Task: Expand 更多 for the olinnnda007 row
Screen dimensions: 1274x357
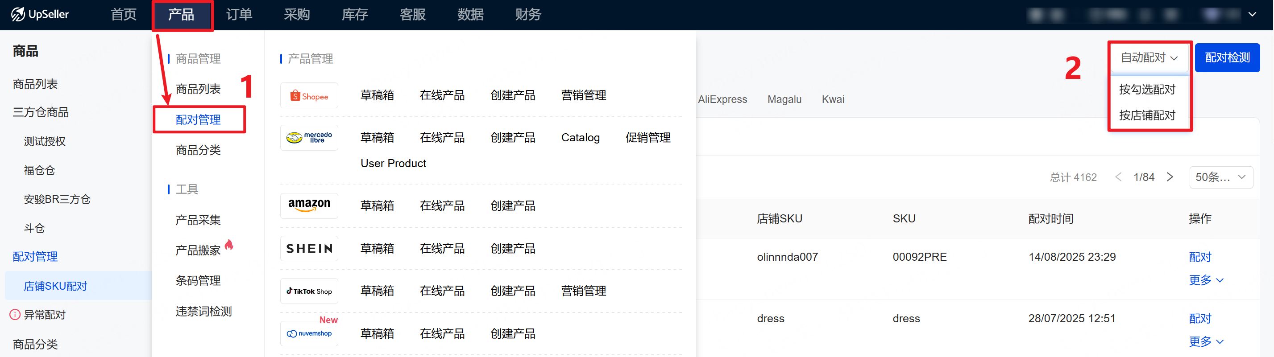Action: point(1206,280)
